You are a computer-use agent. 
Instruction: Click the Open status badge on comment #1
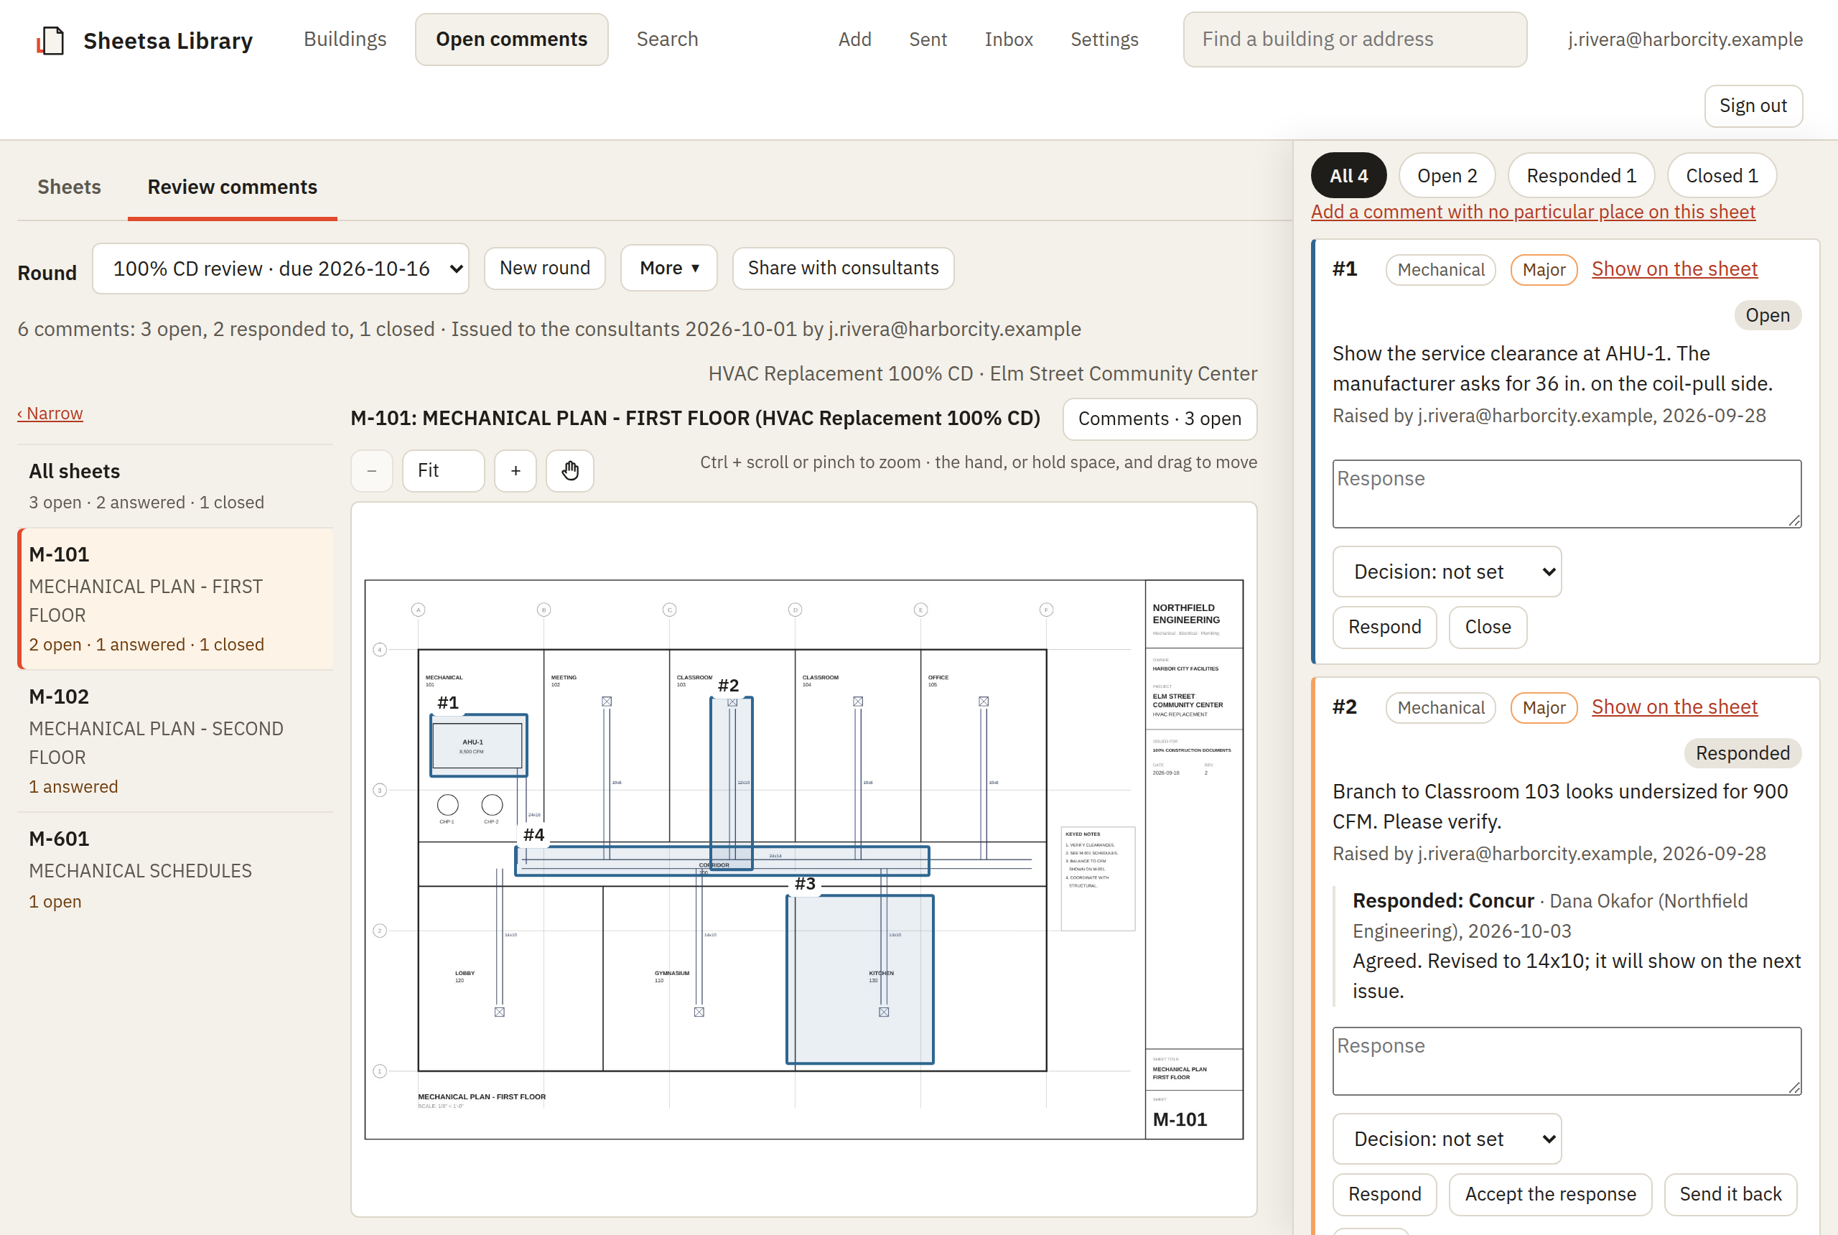pyautogui.click(x=1767, y=315)
